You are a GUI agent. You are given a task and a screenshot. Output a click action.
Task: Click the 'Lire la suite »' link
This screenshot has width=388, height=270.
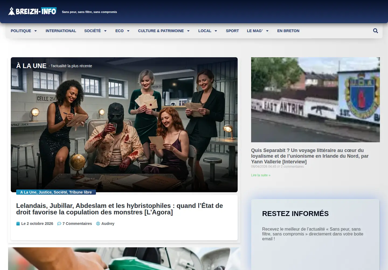[261, 175]
